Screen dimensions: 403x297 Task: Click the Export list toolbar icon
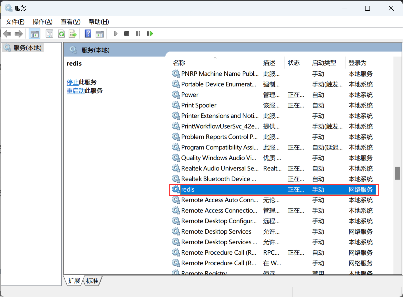click(x=73, y=34)
